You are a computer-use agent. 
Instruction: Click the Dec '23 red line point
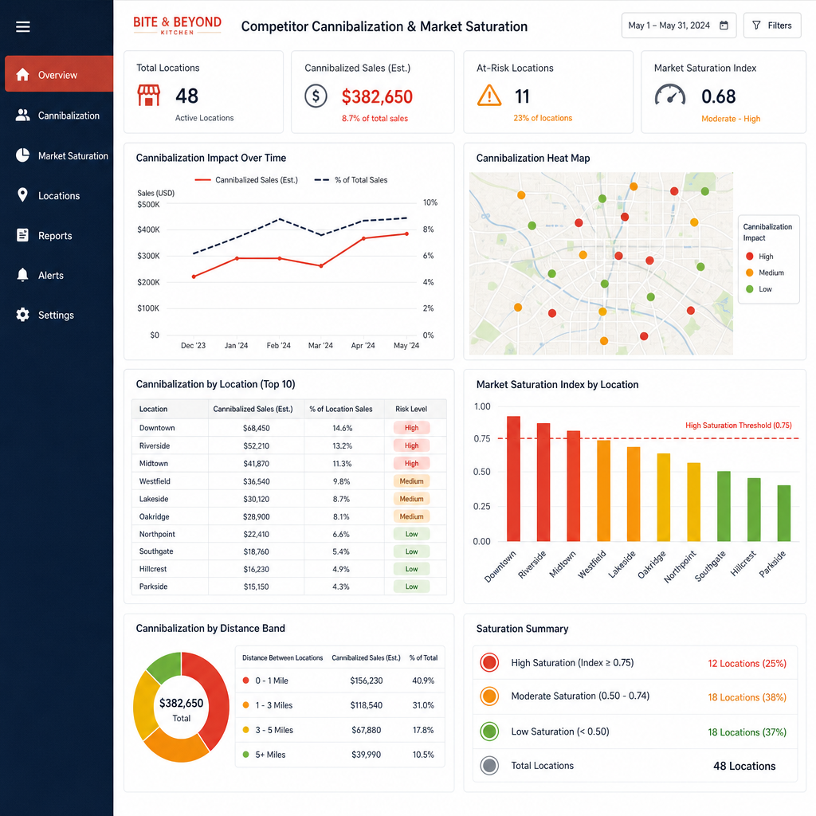(x=194, y=277)
